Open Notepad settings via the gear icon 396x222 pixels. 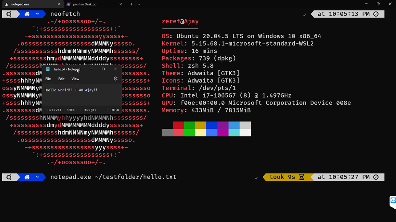coord(116,78)
